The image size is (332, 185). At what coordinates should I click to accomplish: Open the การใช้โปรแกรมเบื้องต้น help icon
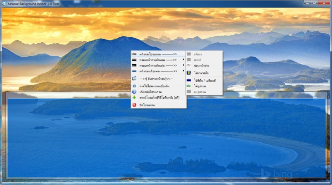click(x=134, y=86)
